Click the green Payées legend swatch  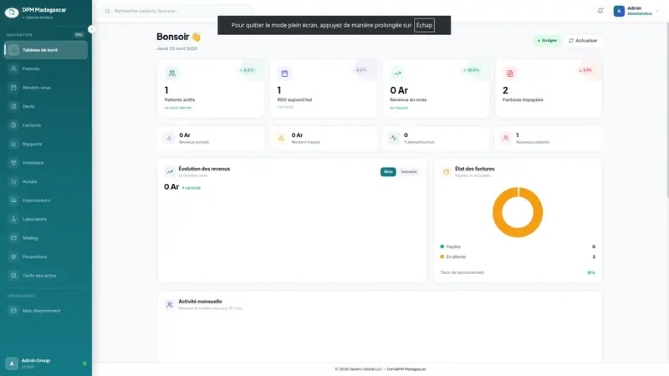pos(442,246)
